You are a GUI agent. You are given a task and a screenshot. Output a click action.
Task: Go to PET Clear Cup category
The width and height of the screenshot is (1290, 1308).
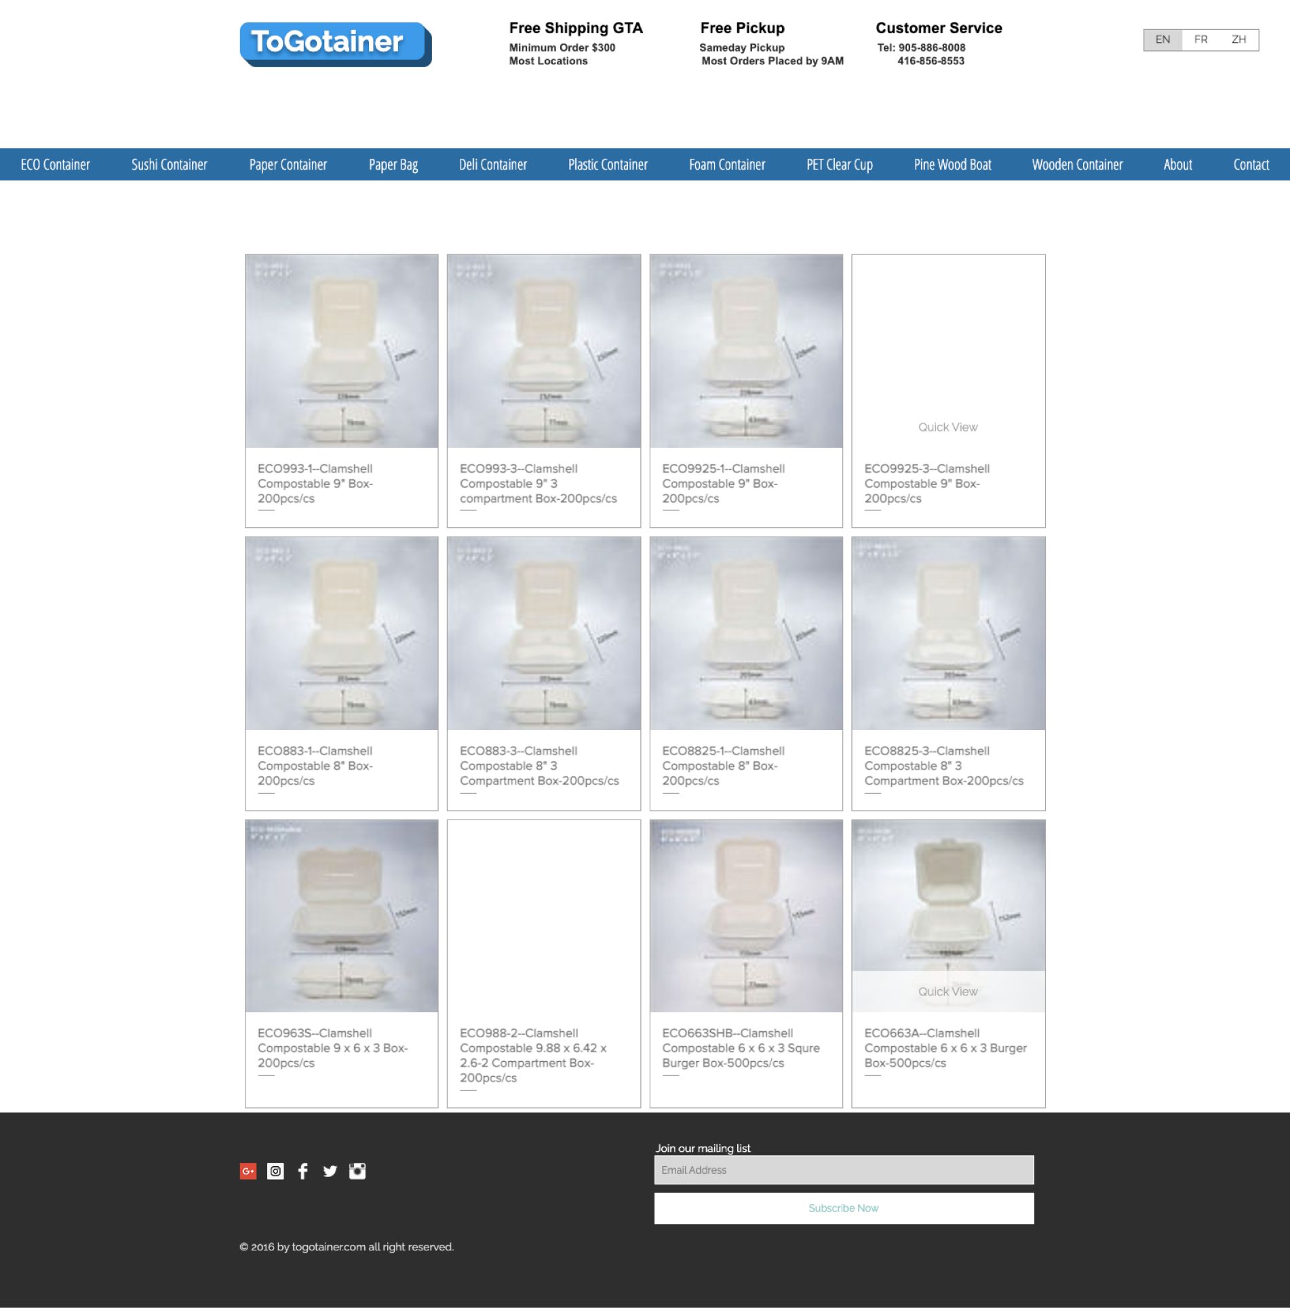point(840,164)
